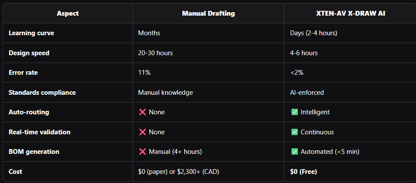Click the $0 (paper) or $2,300+ (CAD) cell
The image size is (416, 183).
pyautogui.click(x=178, y=171)
